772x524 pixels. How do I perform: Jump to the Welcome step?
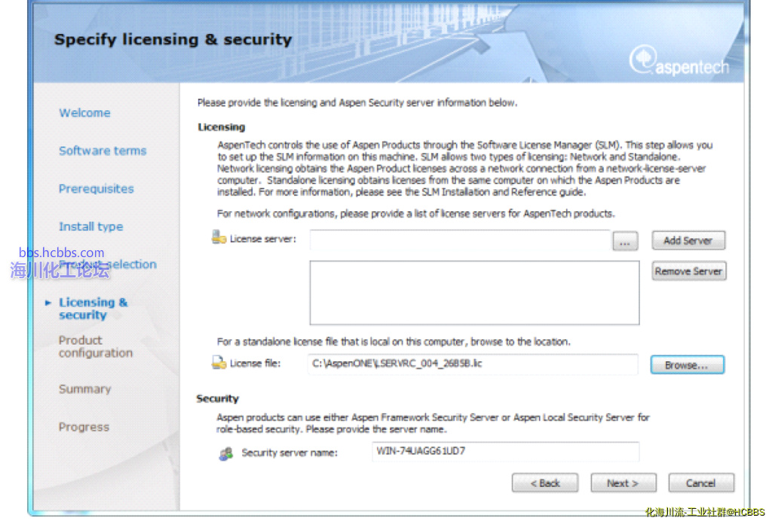(84, 113)
